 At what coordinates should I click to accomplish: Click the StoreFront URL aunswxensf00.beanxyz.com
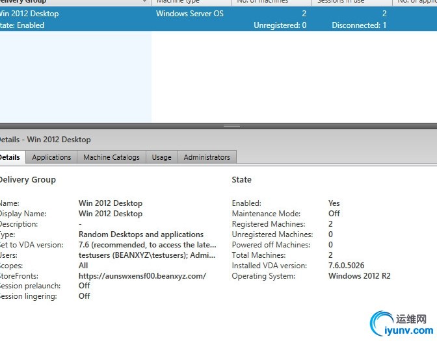coord(142,276)
